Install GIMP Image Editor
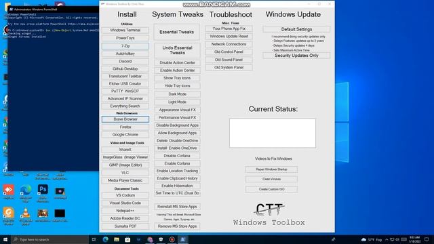The height and width of the screenshot is (244, 434). pos(125,165)
